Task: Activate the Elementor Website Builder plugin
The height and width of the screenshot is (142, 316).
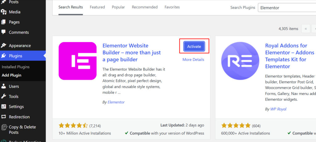Action: [x=194, y=47]
